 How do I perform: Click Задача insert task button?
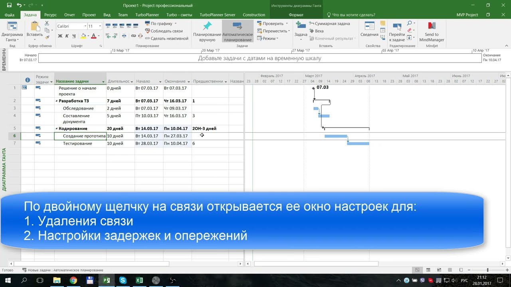click(x=301, y=31)
